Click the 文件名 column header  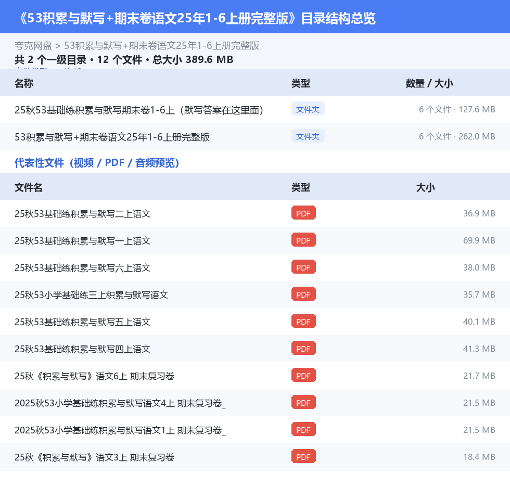(x=28, y=187)
